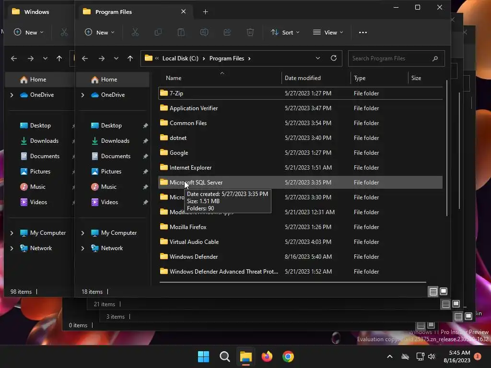
Task: Select the Windows Defender folder row
Action: (x=300, y=257)
